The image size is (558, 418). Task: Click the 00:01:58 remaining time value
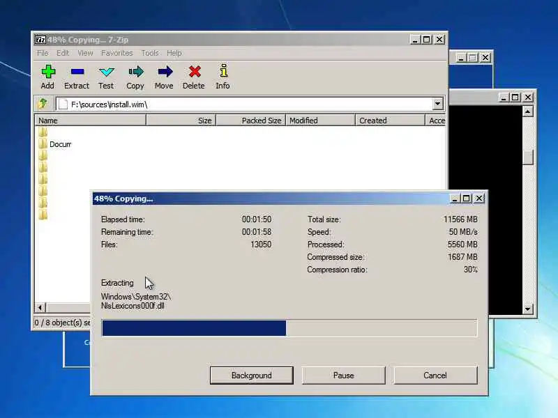pyautogui.click(x=257, y=232)
